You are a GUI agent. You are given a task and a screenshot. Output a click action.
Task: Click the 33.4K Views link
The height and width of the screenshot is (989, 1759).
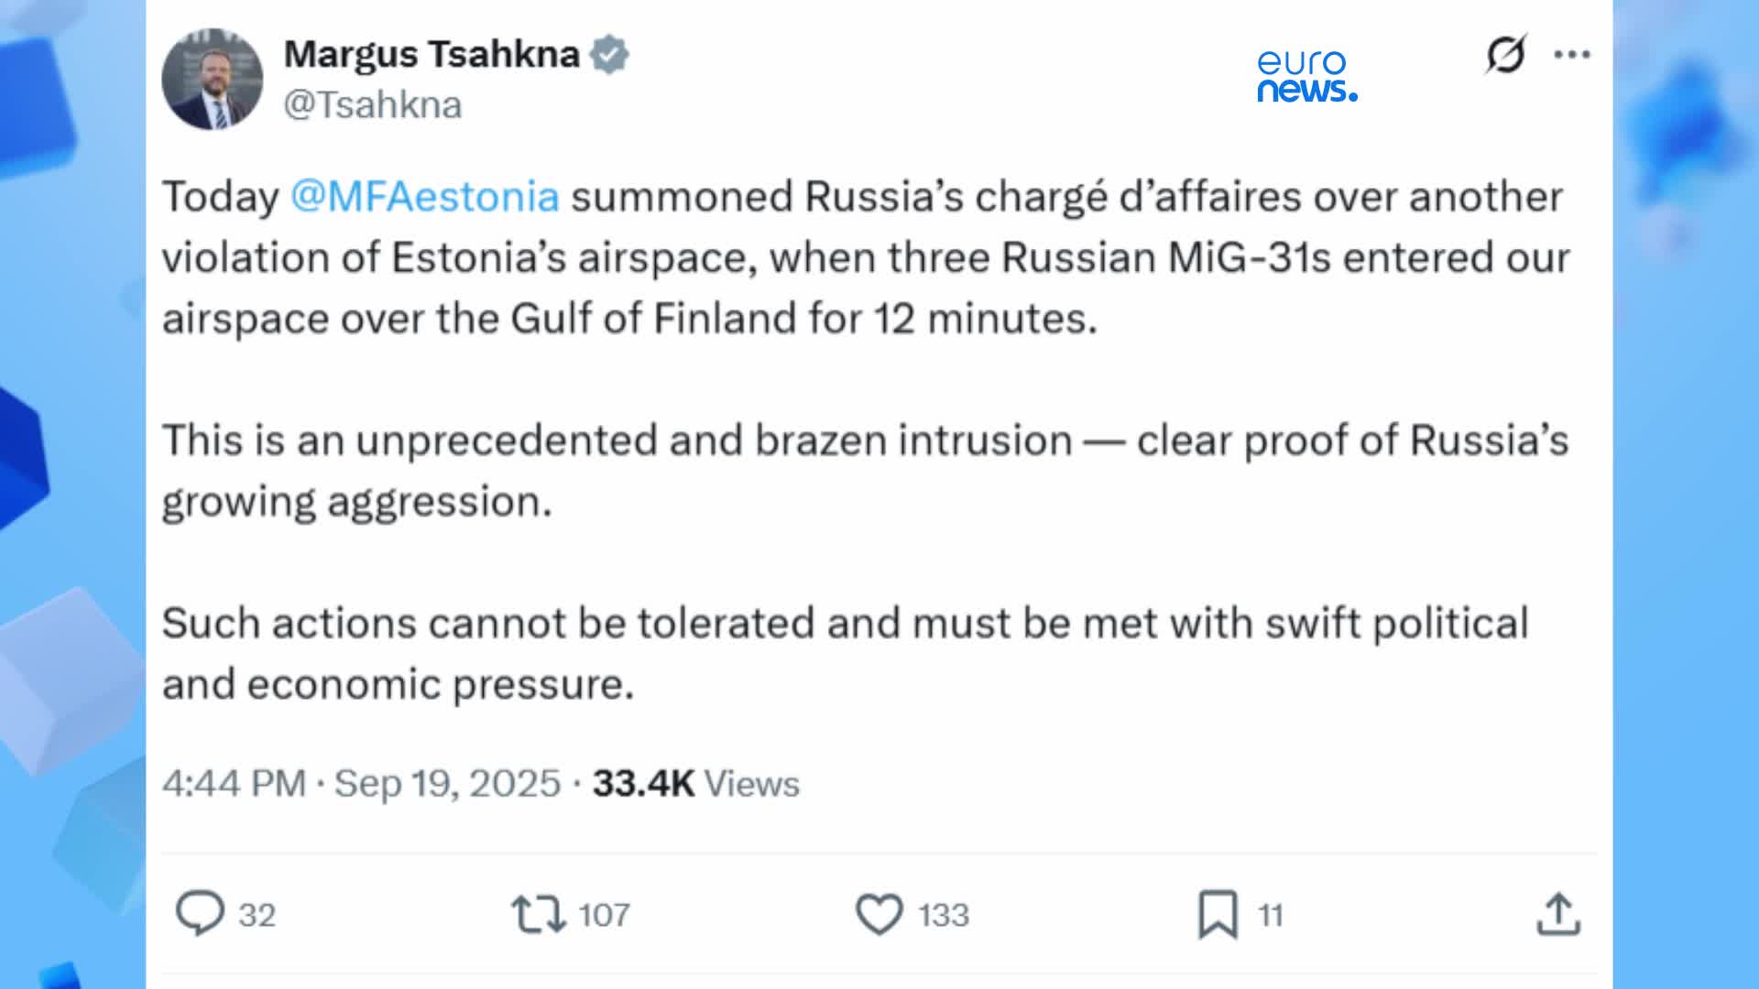point(694,784)
